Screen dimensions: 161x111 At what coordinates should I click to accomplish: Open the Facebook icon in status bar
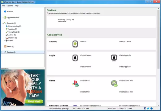145,108
